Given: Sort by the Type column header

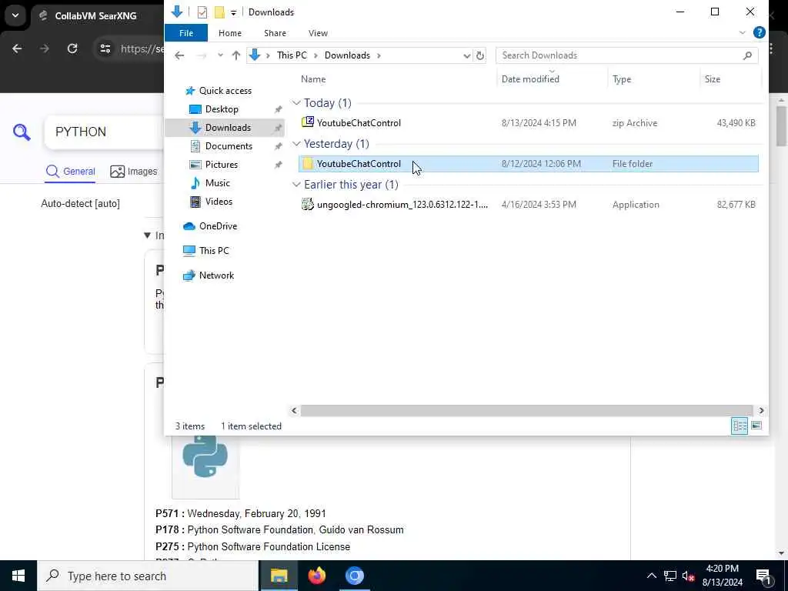Looking at the screenshot, I should coord(622,79).
